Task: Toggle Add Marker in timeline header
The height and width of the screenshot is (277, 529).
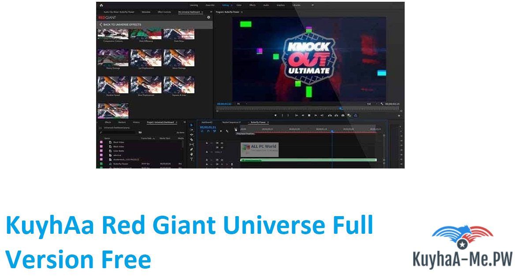Action: [x=221, y=131]
